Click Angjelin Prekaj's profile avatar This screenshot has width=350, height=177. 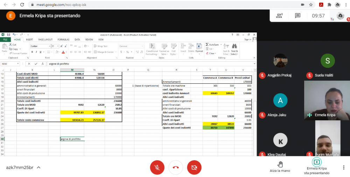[x=280, y=61]
